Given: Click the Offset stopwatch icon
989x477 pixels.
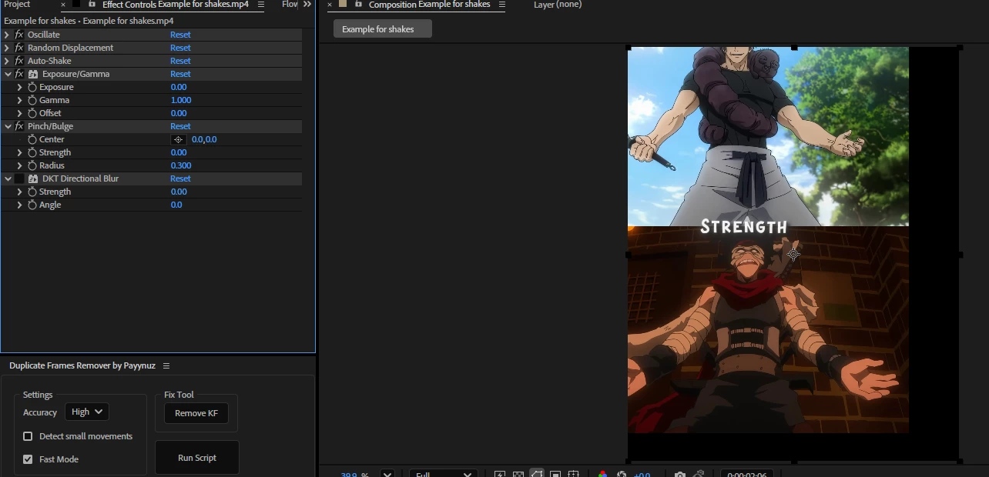Looking at the screenshot, I should point(32,113).
